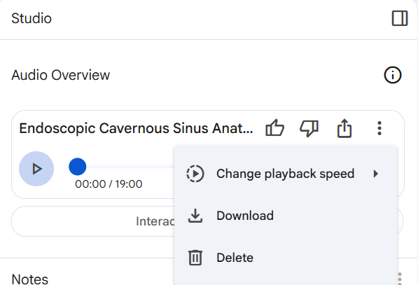Screen dimensions: 418x285
Task: Share the audio overview via share icon
Action: point(344,128)
